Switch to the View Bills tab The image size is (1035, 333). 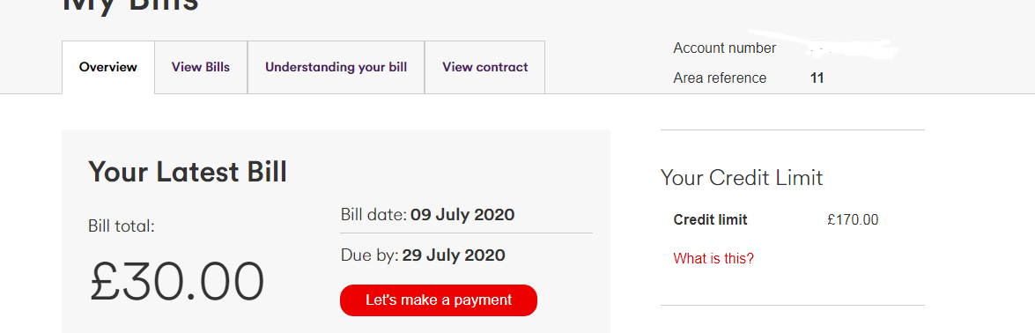tap(201, 67)
